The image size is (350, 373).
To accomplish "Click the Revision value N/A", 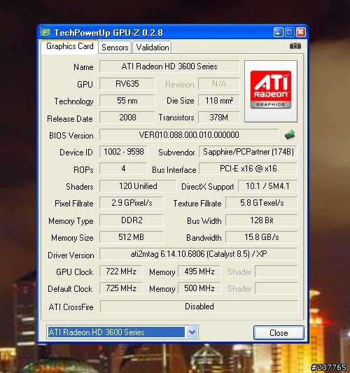I will pos(219,84).
